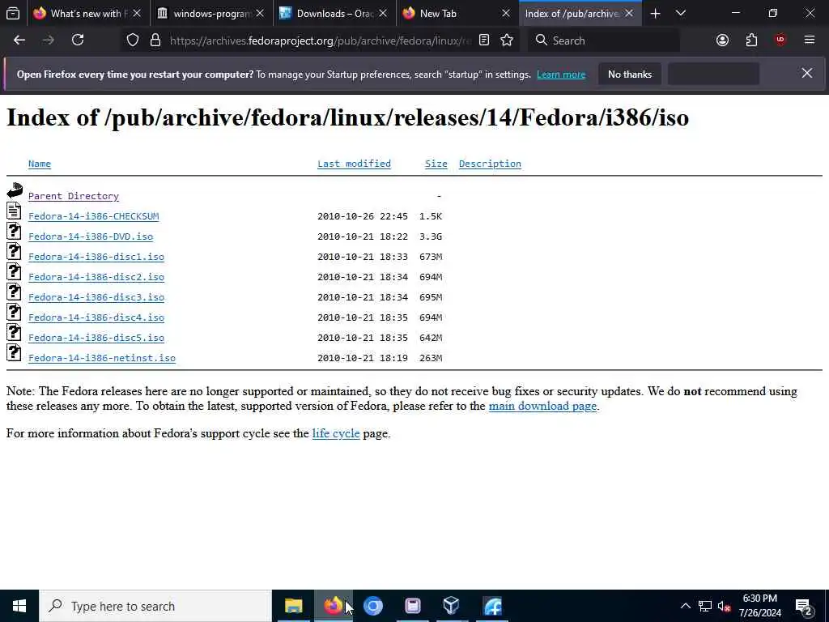Open the uBlock Origin extension icon
Image resolution: width=829 pixels, height=622 pixels.
coord(780,40)
